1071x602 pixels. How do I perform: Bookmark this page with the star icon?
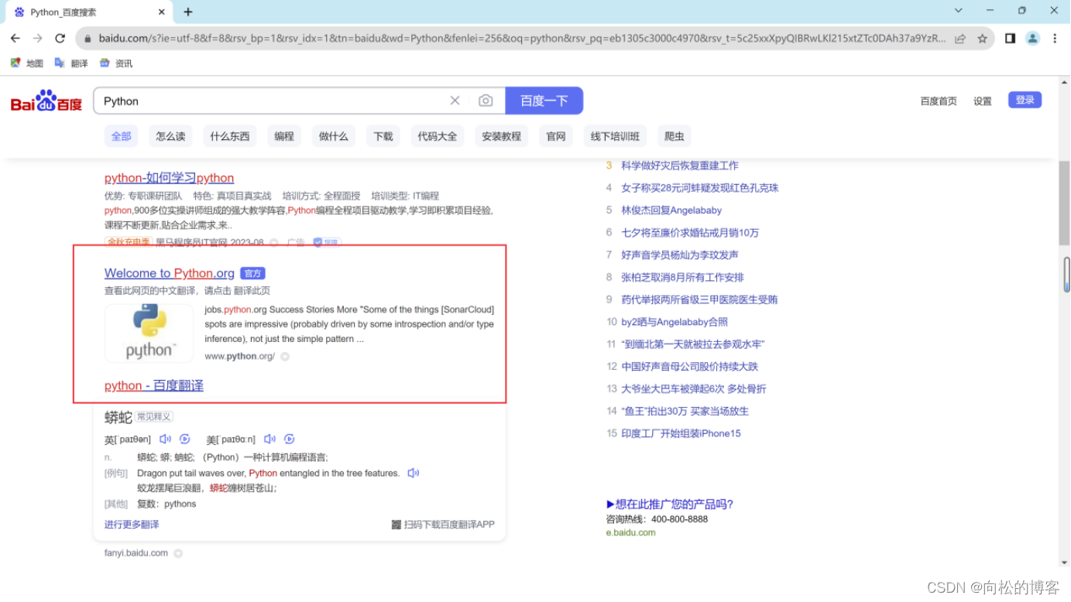(983, 38)
